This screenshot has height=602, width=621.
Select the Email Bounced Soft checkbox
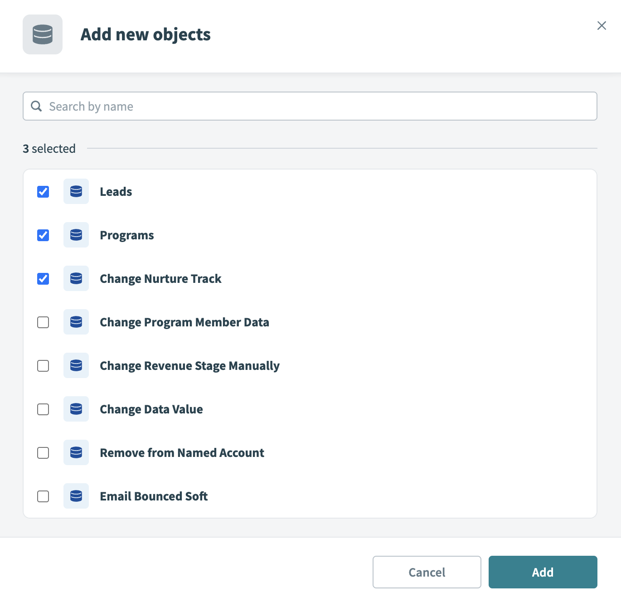pyautogui.click(x=43, y=496)
